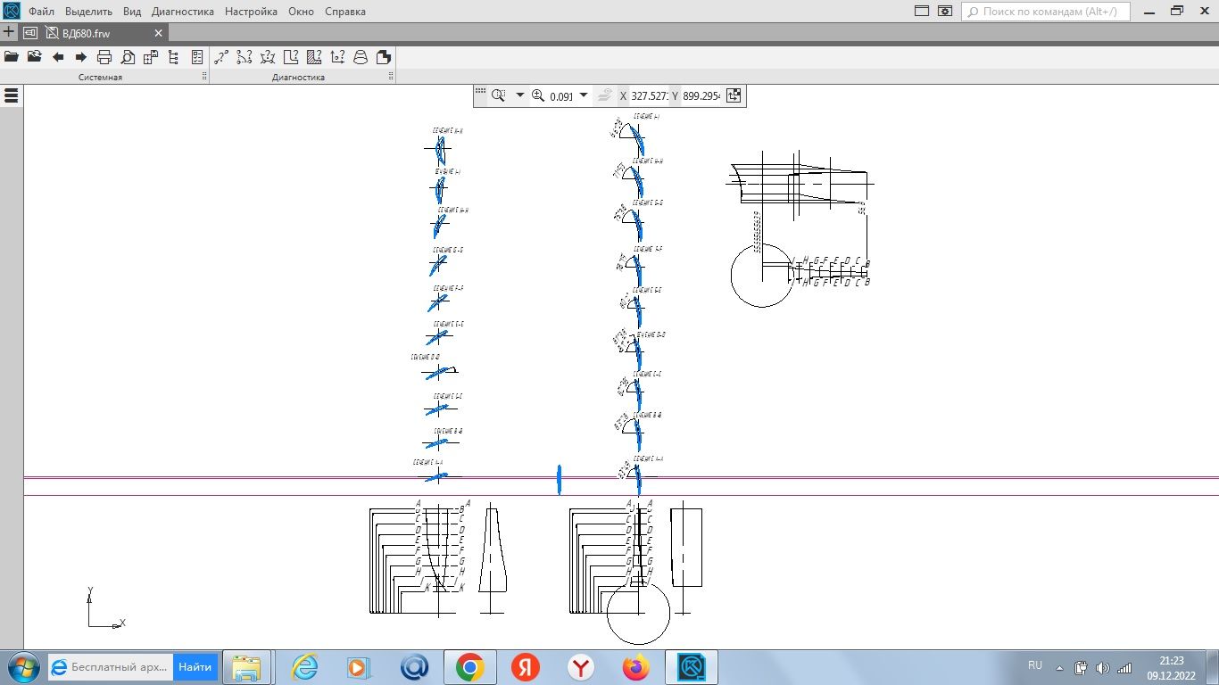1219x685 pixels.
Task: Click the tree structure icon
Action: point(174,57)
